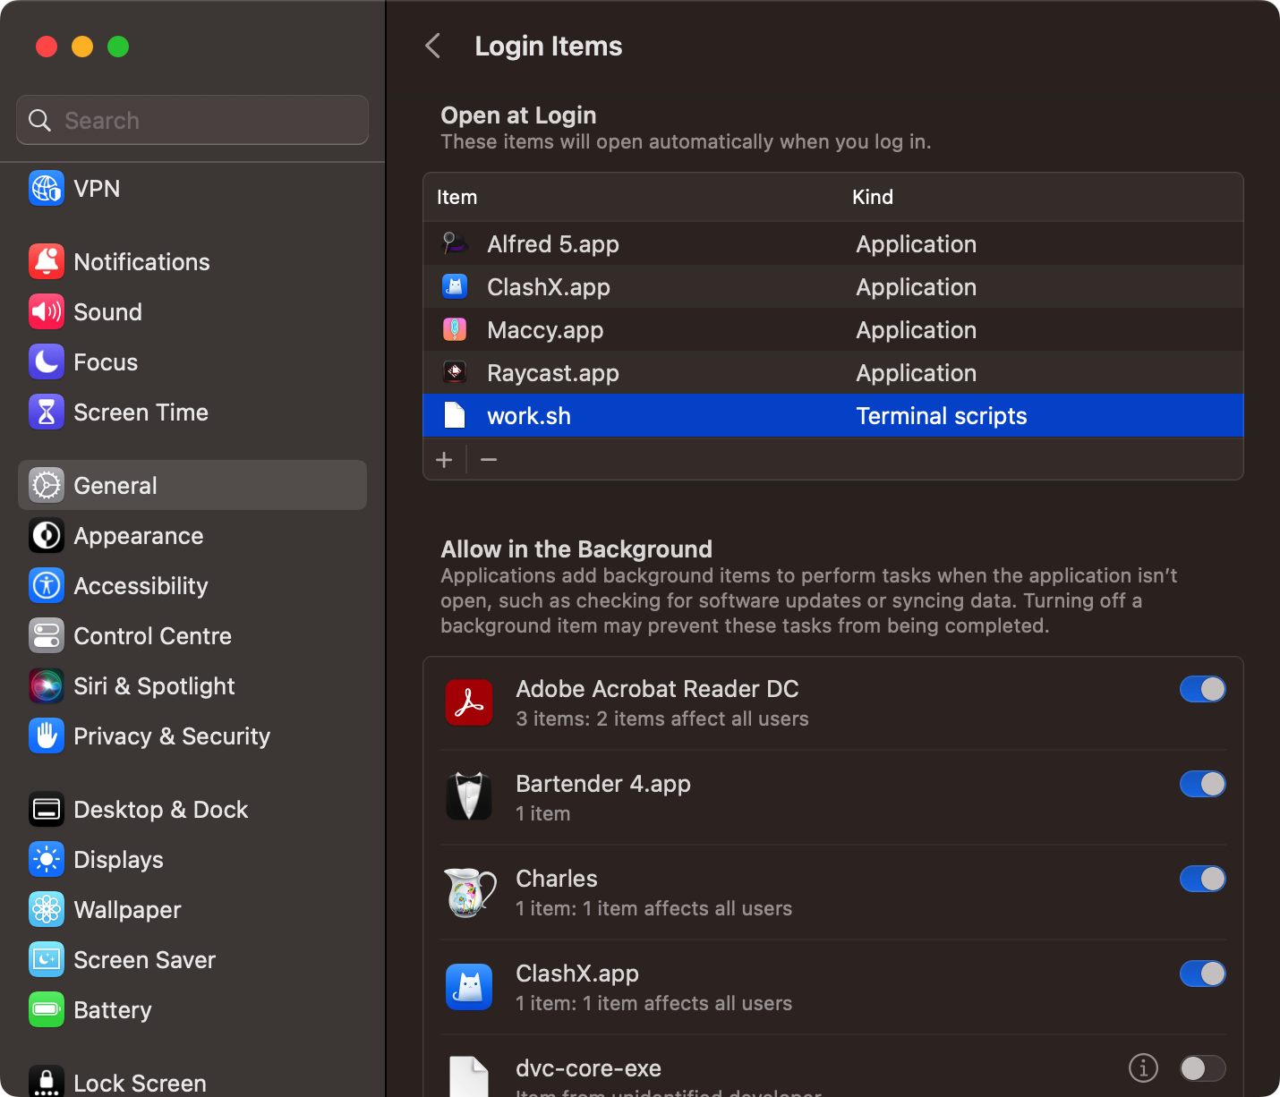The height and width of the screenshot is (1097, 1280).
Task: Open Screen Time settings
Action: tap(192, 412)
